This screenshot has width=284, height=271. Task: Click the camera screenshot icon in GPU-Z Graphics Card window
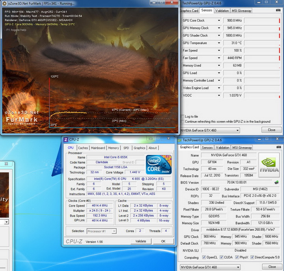coord(278,147)
